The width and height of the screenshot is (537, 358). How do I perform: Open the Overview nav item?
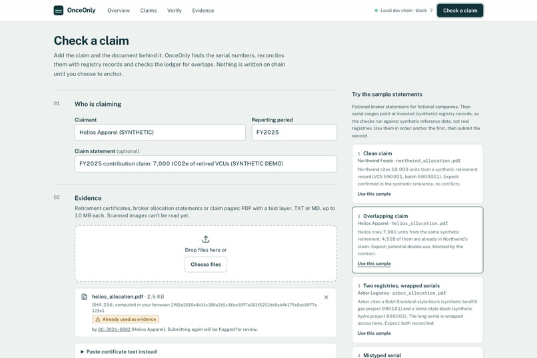pyautogui.click(x=119, y=11)
